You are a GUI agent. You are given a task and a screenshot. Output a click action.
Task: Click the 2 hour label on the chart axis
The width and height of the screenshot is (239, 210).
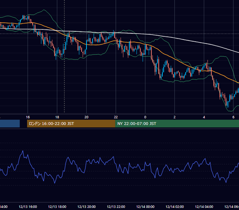[175, 117]
